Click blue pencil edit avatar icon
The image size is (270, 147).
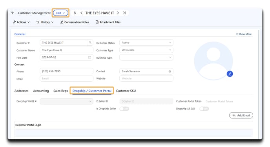[x=230, y=74]
